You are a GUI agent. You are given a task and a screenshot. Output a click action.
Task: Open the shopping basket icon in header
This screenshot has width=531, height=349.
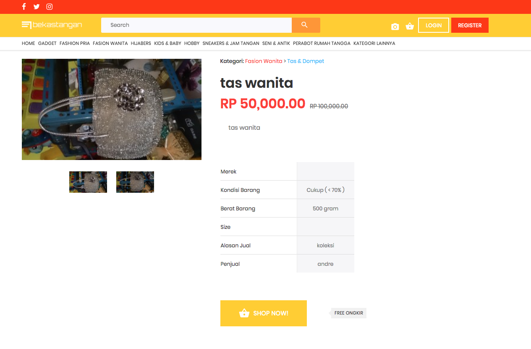(410, 26)
